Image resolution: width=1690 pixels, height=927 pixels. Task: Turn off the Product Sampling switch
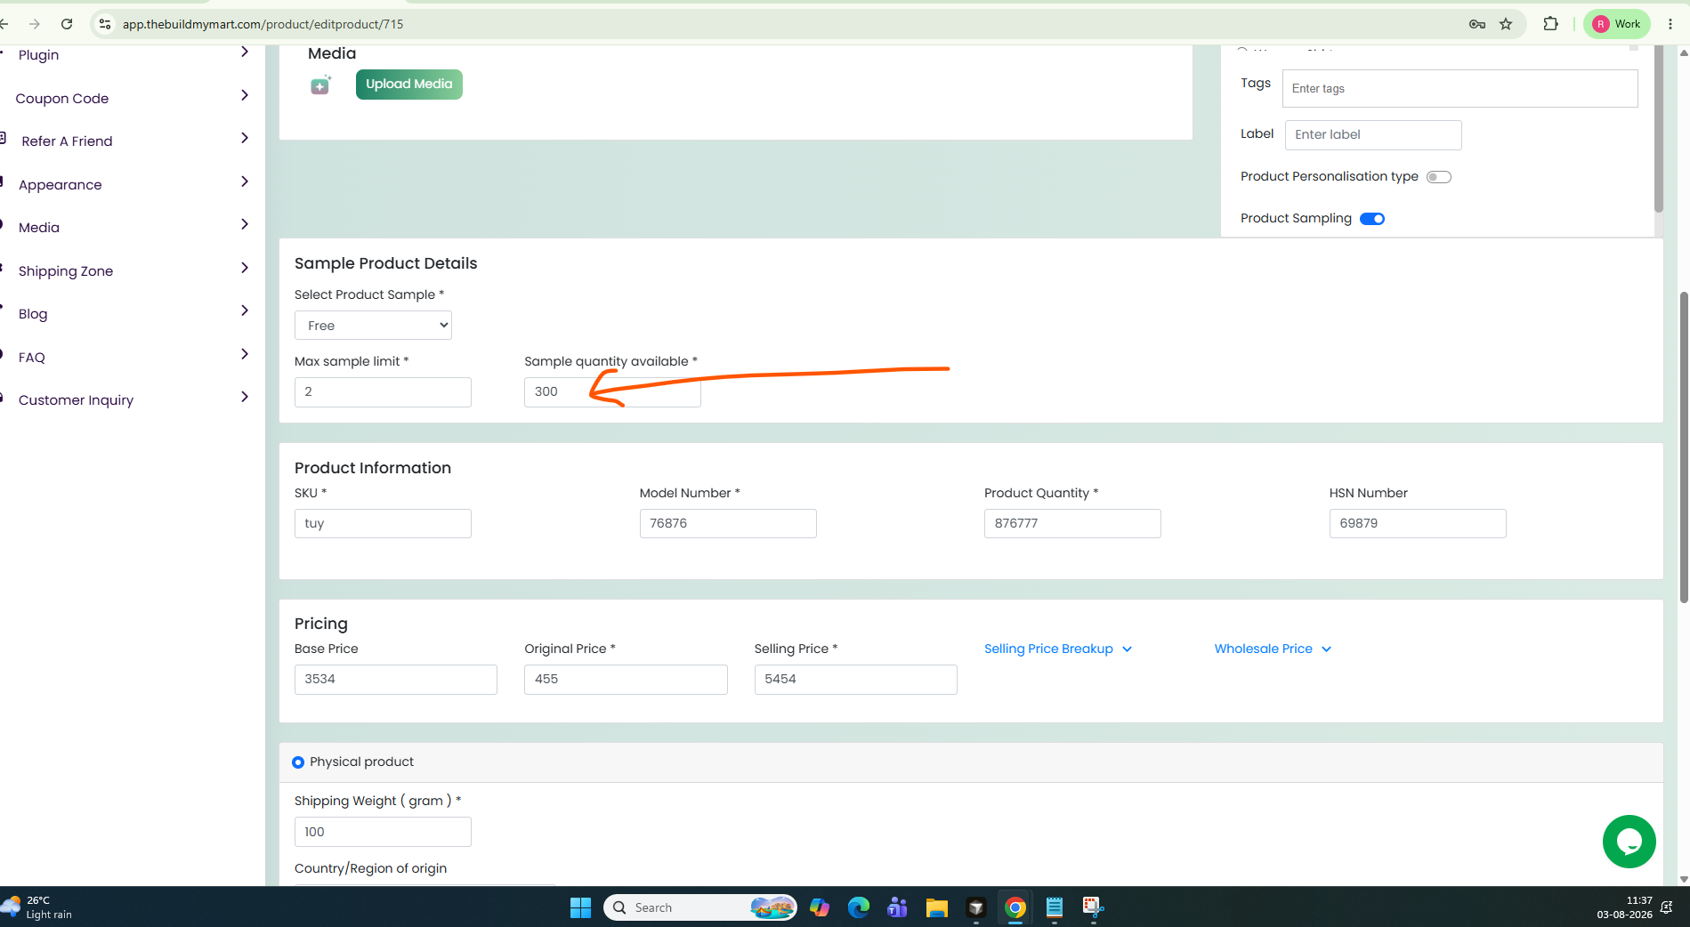point(1372,219)
